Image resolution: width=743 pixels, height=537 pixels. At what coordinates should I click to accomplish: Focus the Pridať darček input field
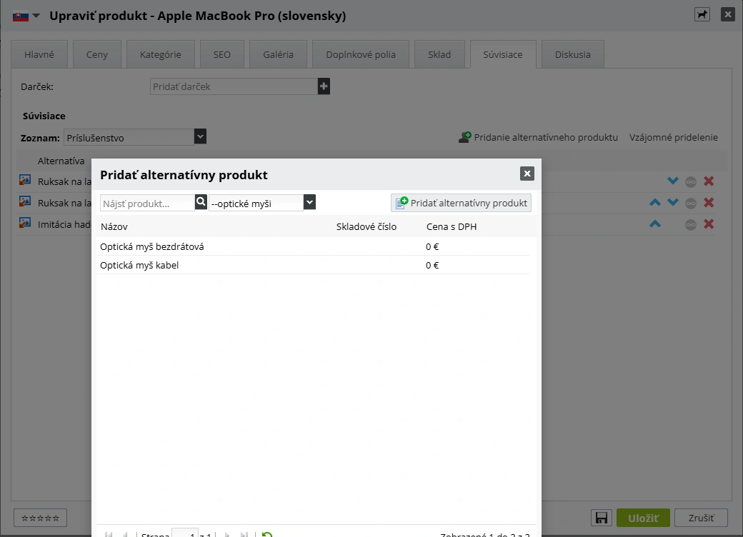pos(234,86)
